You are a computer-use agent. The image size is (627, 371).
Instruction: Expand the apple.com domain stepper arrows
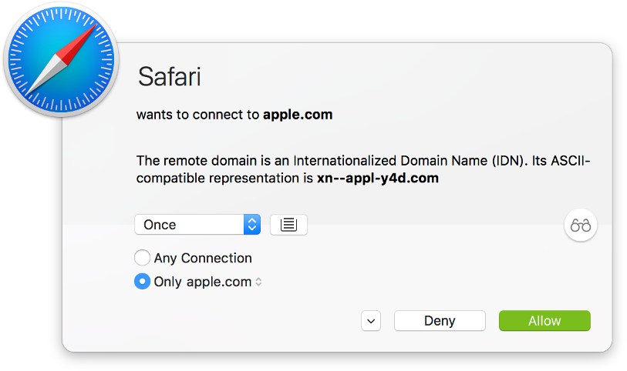coord(258,282)
